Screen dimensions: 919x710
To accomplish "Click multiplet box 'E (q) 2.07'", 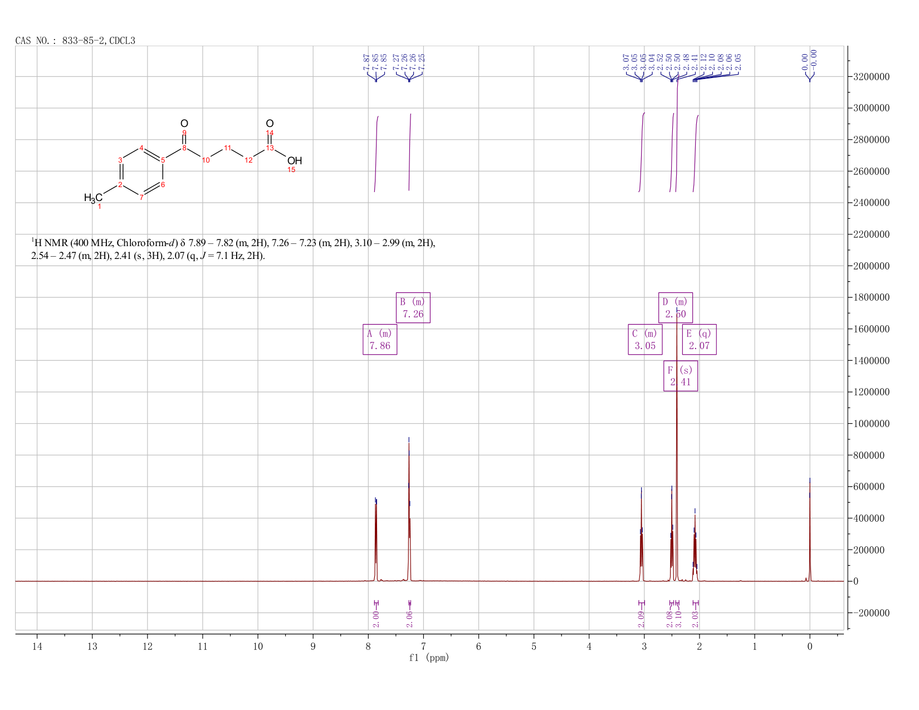I will click(x=699, y=339).
